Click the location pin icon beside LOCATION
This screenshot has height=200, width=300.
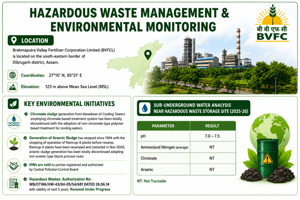14,40
